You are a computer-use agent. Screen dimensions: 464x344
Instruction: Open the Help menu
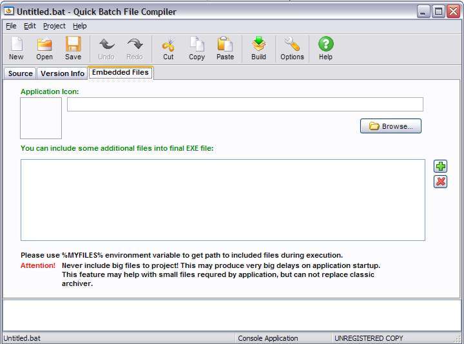[x=80, y=26]
